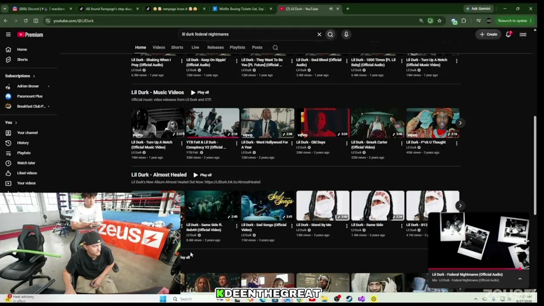544x306 pixels.
Task: Open Chrome menu beside Relaunch to update
Action: 531,20
